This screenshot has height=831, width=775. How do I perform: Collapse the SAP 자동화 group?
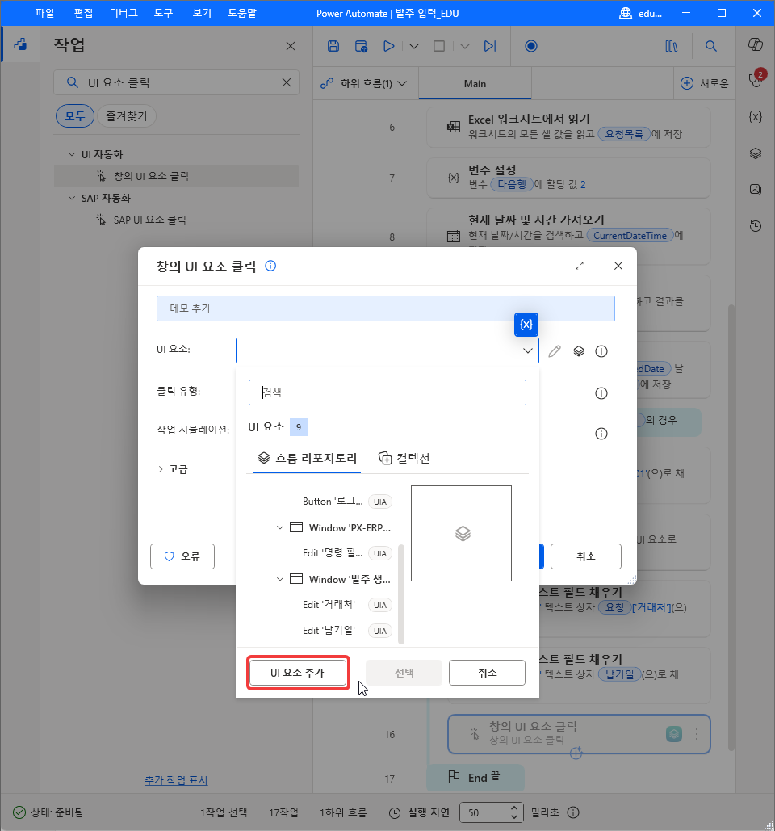pos(72,198)
